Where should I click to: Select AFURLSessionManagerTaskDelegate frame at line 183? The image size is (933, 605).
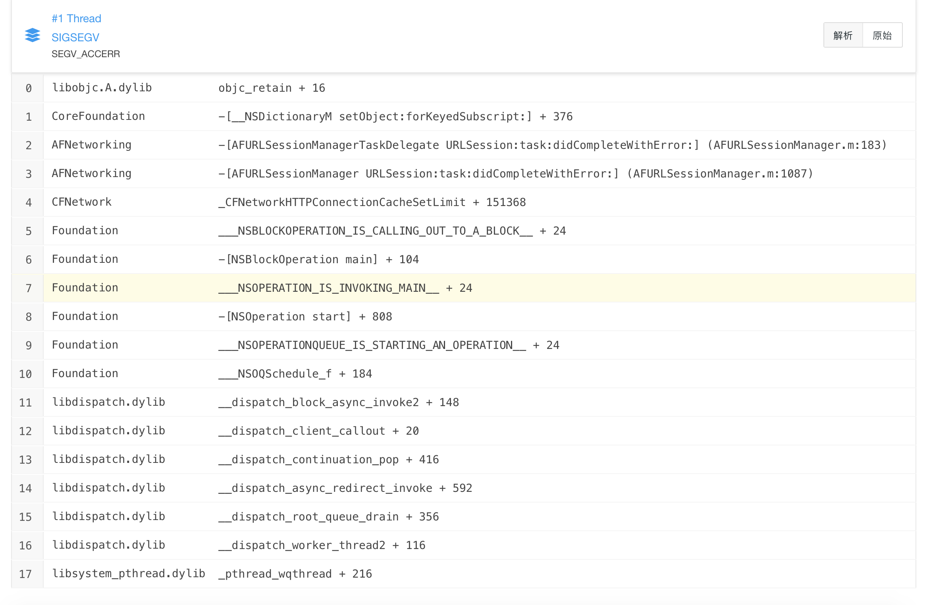tap(464, 145)
